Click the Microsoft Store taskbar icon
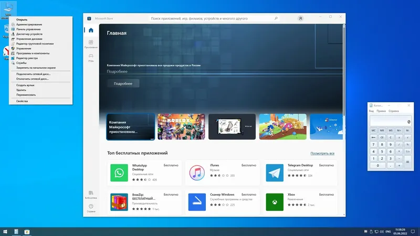Image resolution: width=420 pixels, height=236 pixels. click(x=27, y=232)
